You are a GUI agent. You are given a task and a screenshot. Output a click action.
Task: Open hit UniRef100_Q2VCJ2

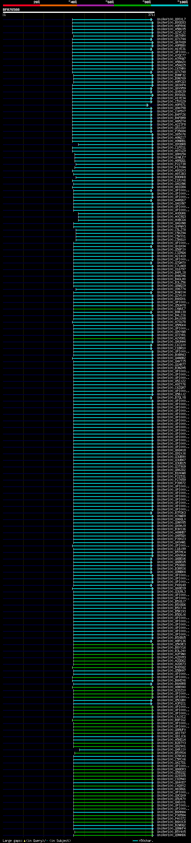(x=171, y=32)
